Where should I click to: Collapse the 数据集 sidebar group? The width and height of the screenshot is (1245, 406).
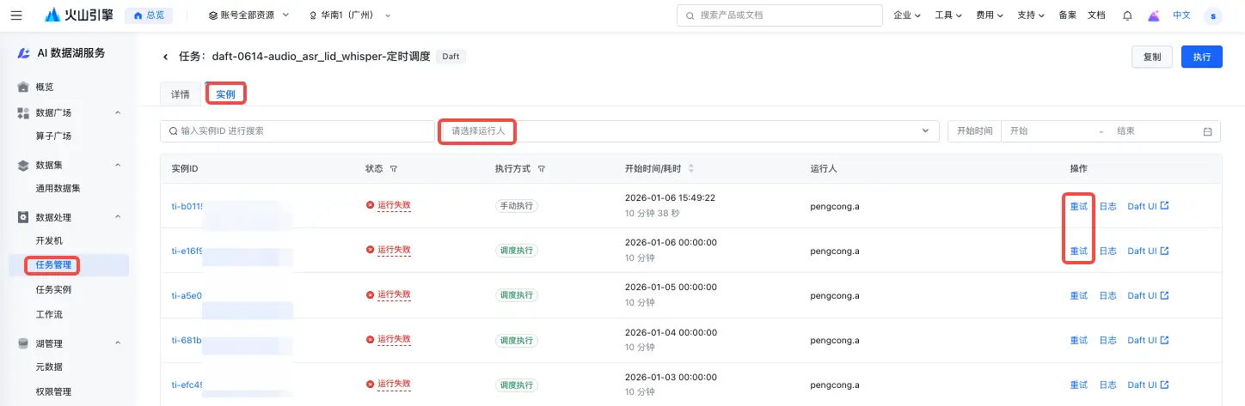point(118,165)
